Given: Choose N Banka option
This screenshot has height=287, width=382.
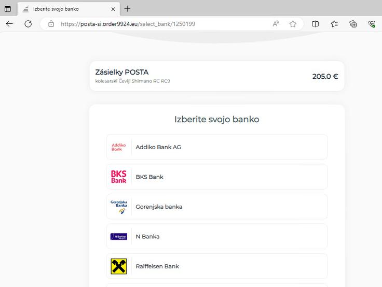Looking at the screenshot, I should [217, 236].
